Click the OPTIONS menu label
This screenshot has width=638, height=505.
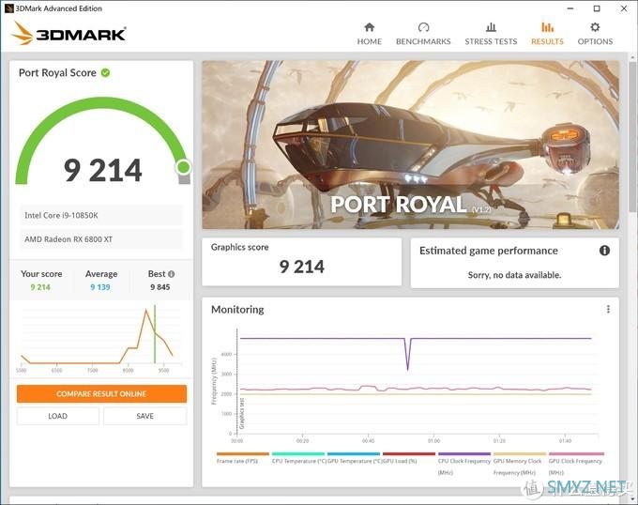point(595,41)
